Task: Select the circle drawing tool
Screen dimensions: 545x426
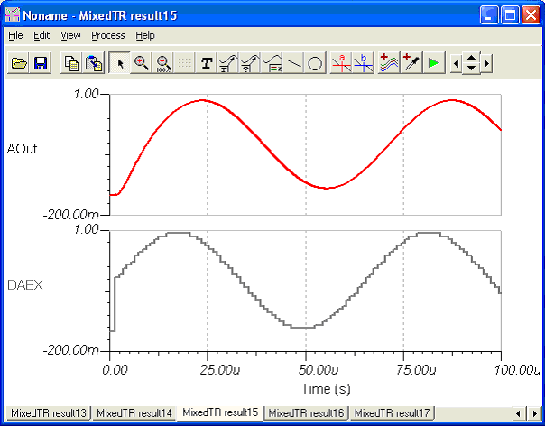Action: 315,63
